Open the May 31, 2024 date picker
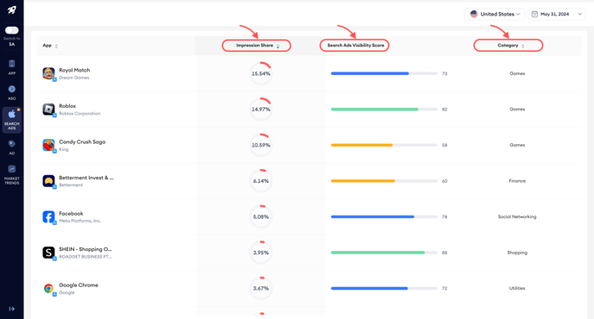Viewport: 594px width, 319px height. (x=557, y=14)
